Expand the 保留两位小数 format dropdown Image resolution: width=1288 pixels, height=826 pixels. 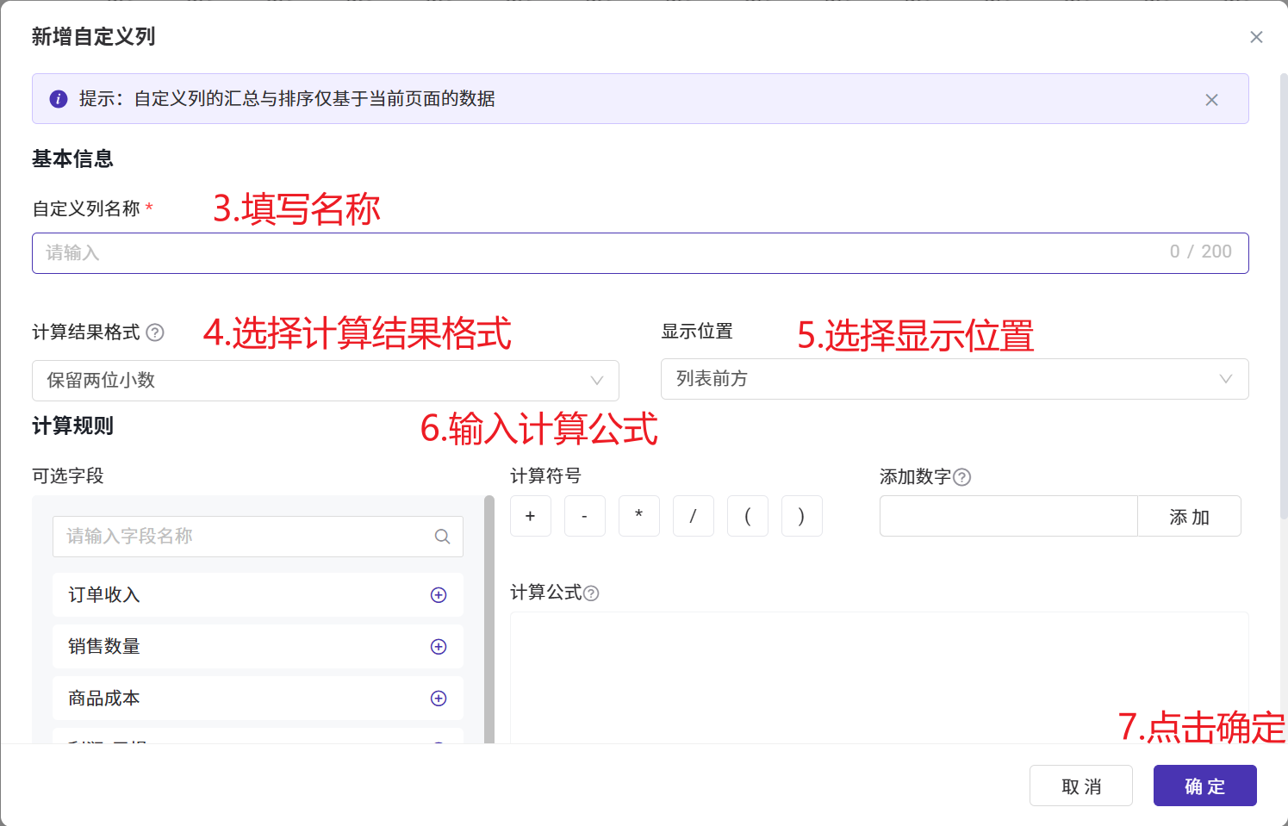click(326, 381)
